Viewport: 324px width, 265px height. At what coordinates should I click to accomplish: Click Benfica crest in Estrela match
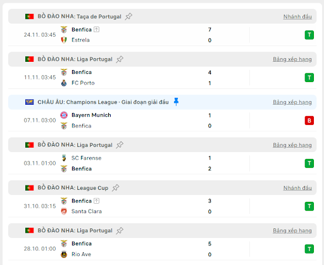[x=64, y=30]
